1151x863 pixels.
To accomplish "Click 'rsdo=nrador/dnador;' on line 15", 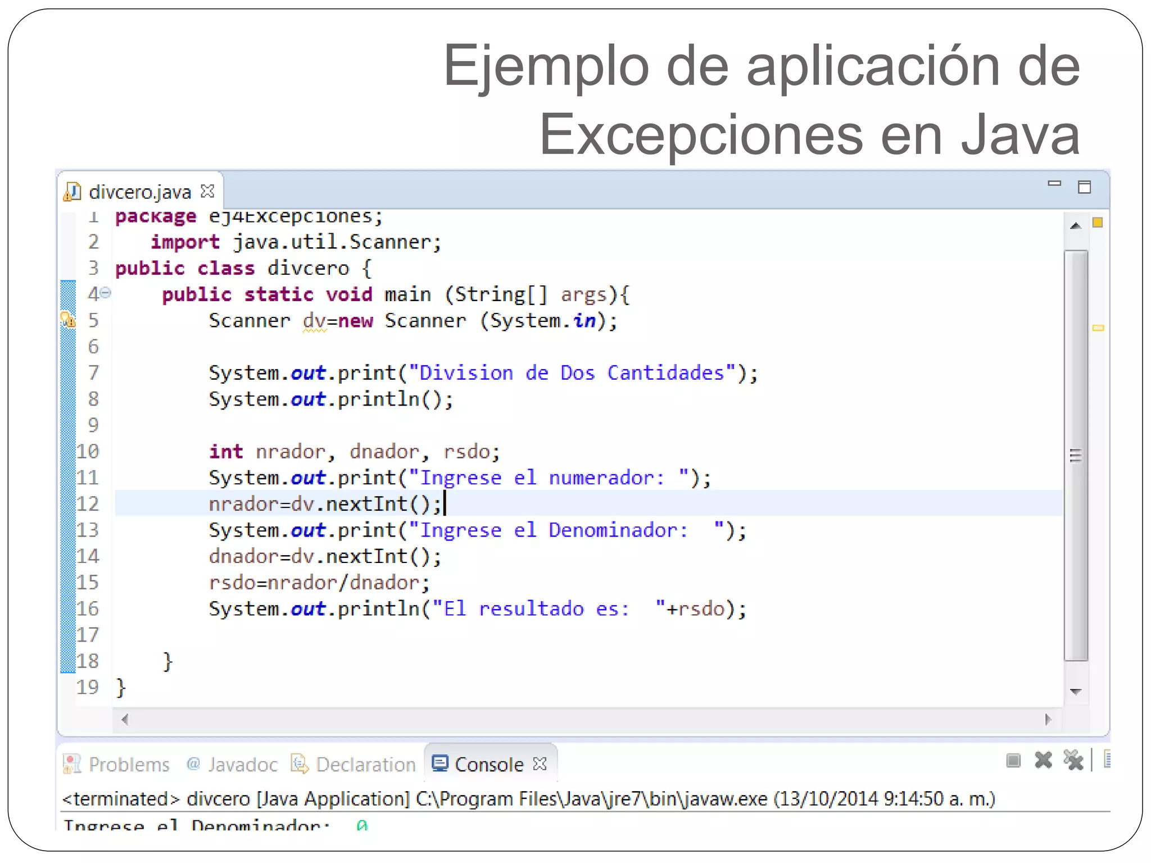I will [319, 583].
